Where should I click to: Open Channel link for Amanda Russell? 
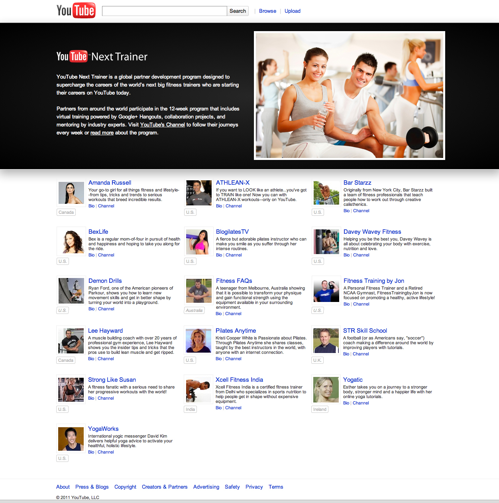(106, 206)
